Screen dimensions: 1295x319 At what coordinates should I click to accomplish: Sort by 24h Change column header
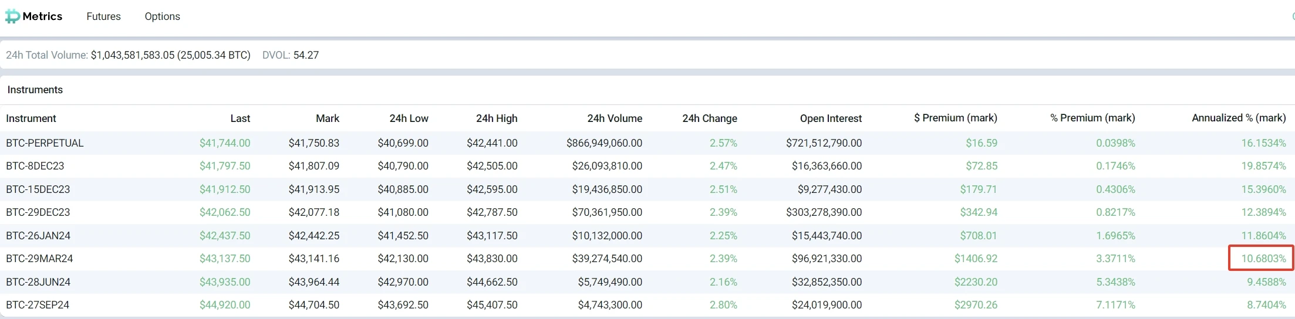[x=709, y=118]
